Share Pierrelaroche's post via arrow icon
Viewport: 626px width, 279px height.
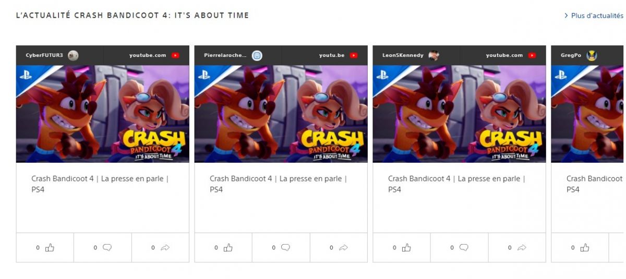[x=343, y=248]
